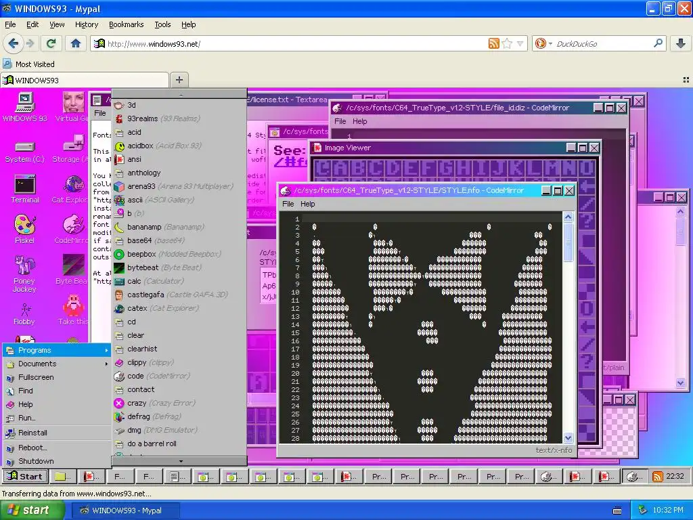The height and width of the screenshot is (520, 693).
Task: Open File menu in STYLE.nfo CodeMirror window
Action: pyautogui.click(x=288, y=204)
